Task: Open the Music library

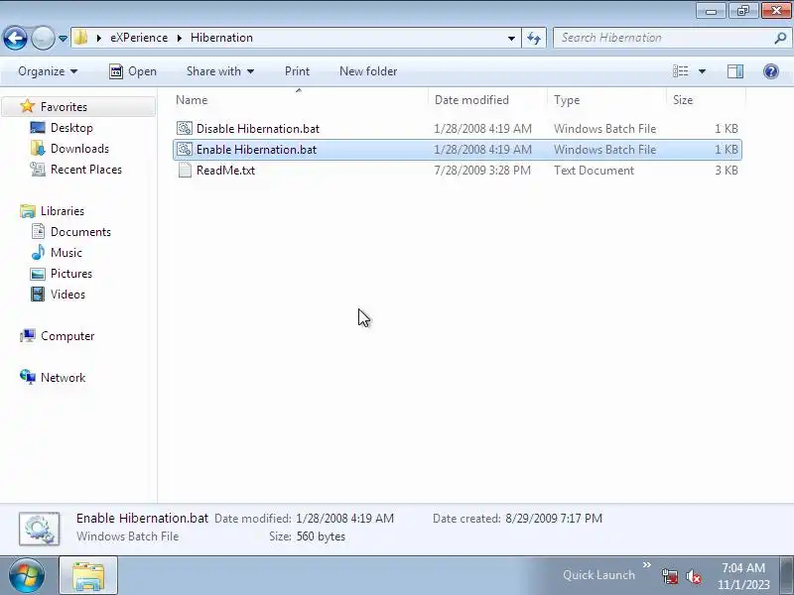Action: [66, 253]
